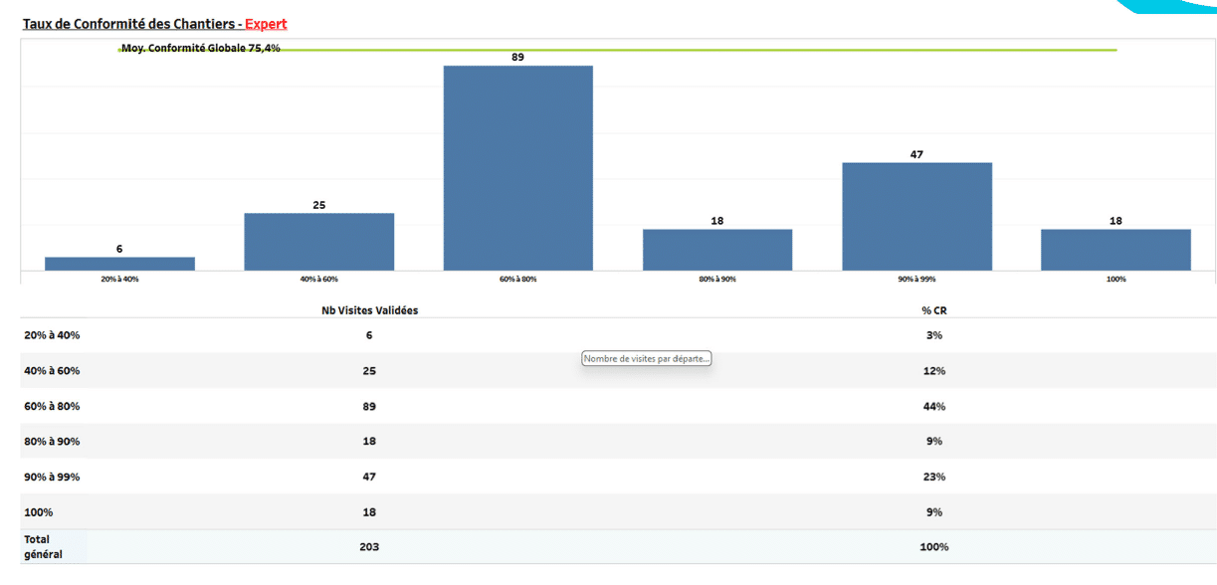1217x585 pixels.
Task: Select the 100% conformity bar
Action: tap(1116, 250)
